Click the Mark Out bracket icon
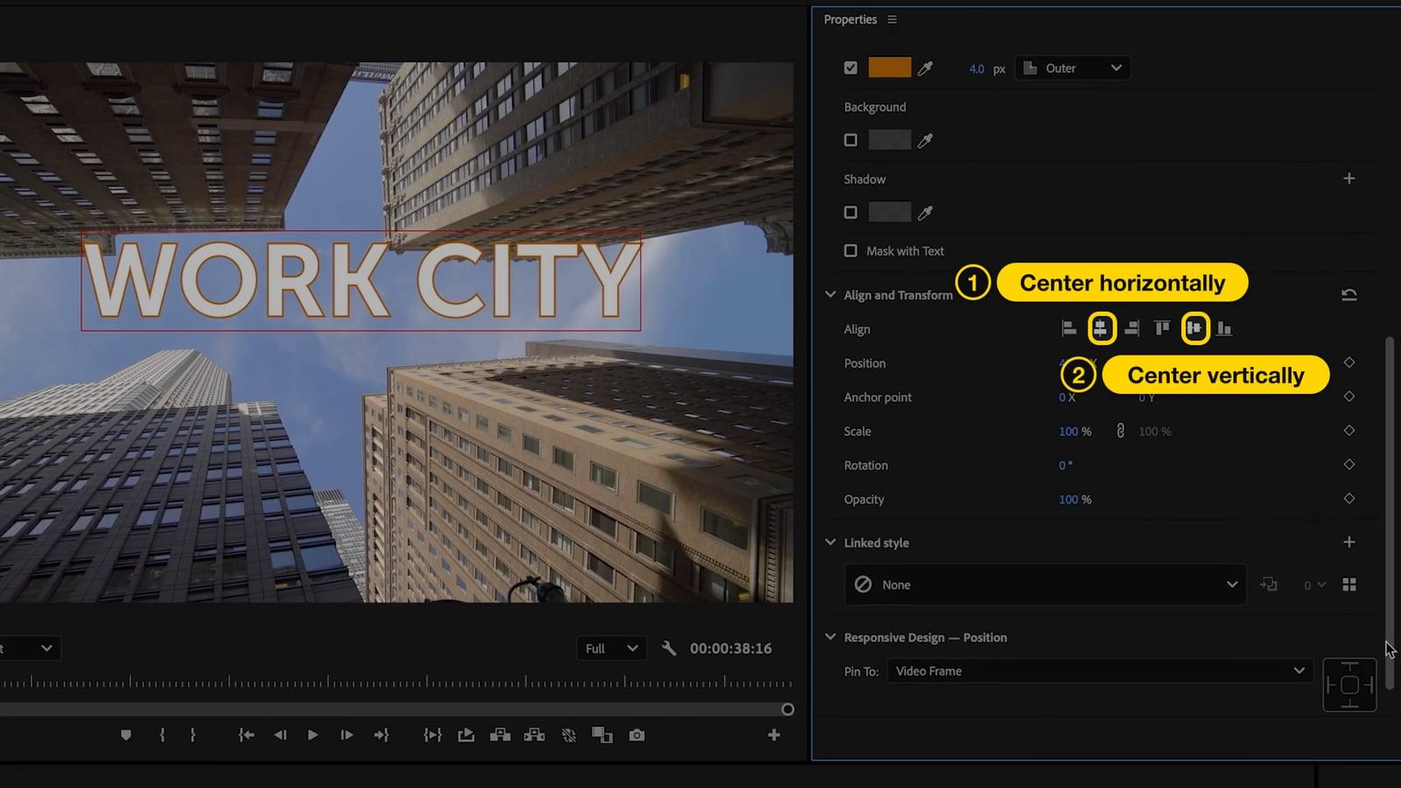 (193, 735)
